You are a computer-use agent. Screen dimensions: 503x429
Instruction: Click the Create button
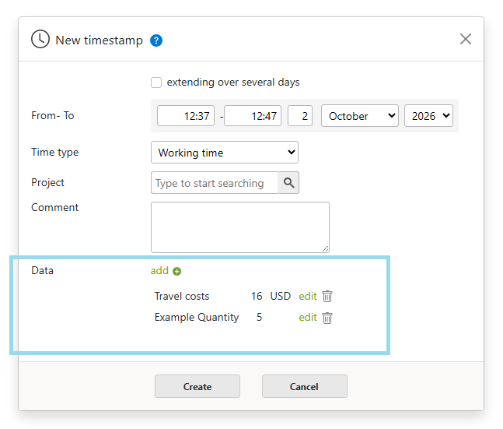tap(197, 386)
